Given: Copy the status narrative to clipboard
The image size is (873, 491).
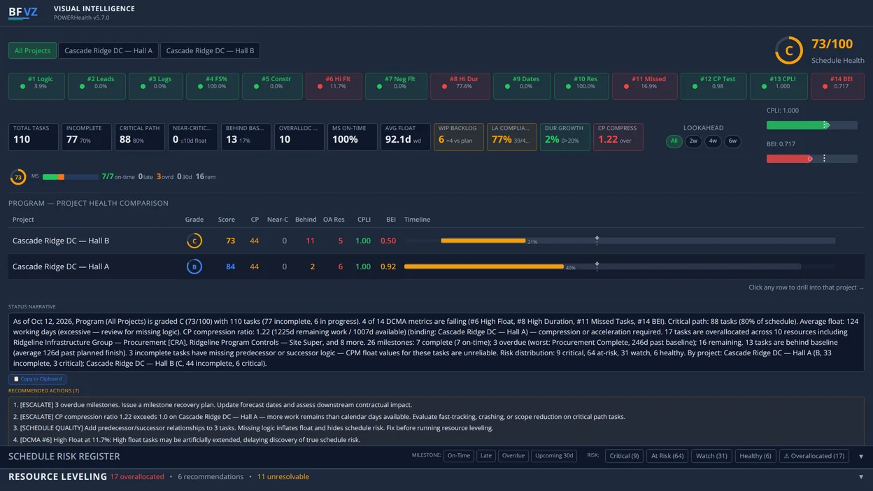Looking at the screenshot, I should tap(37, 379).
